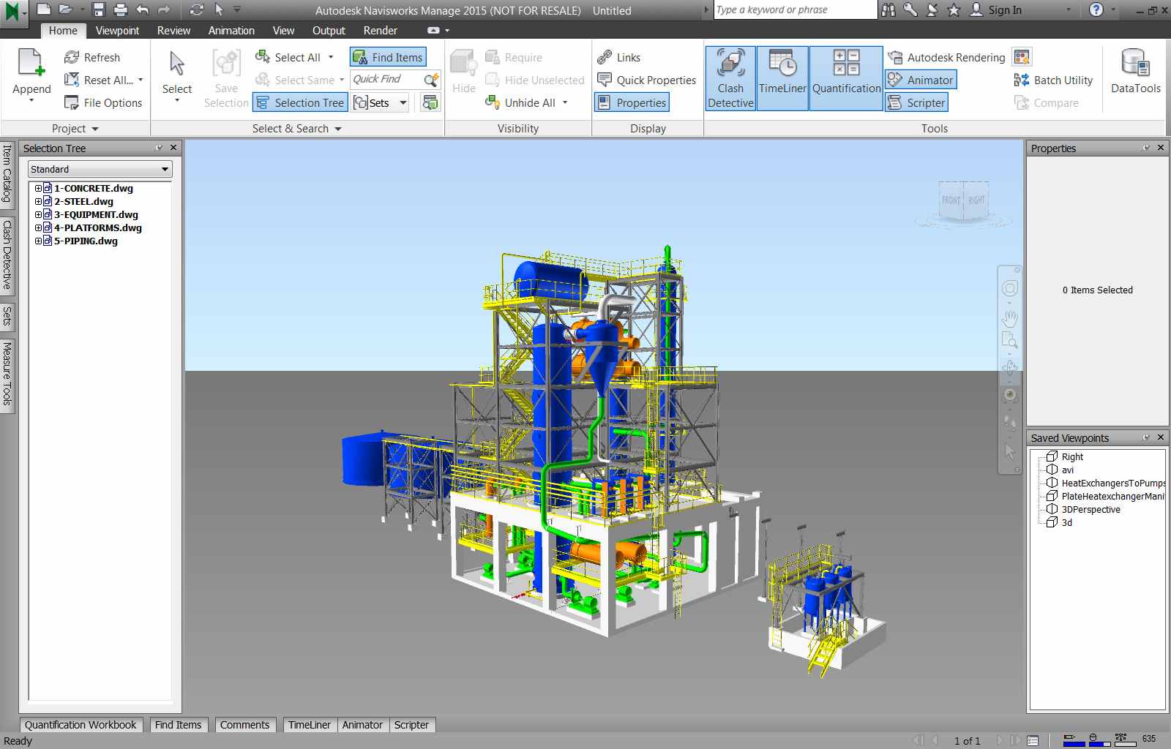Toggle the Scripter window button
Image resolution: width=1171 pixels, height=749 pixels.
click(x=916, y=102)
